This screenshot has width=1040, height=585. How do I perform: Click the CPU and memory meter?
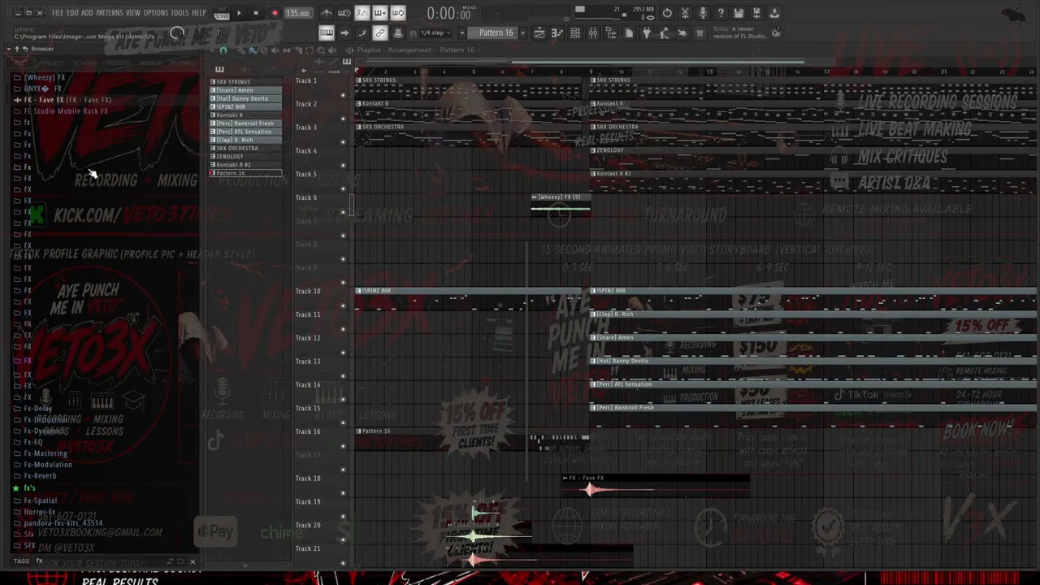616,13
